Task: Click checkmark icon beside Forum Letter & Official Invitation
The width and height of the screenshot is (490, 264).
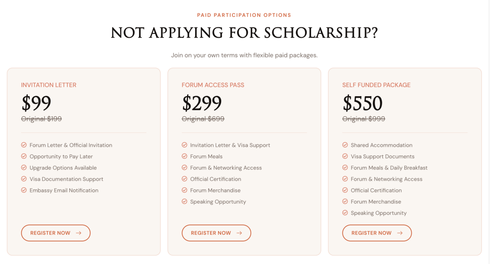Action: [24, 145]
